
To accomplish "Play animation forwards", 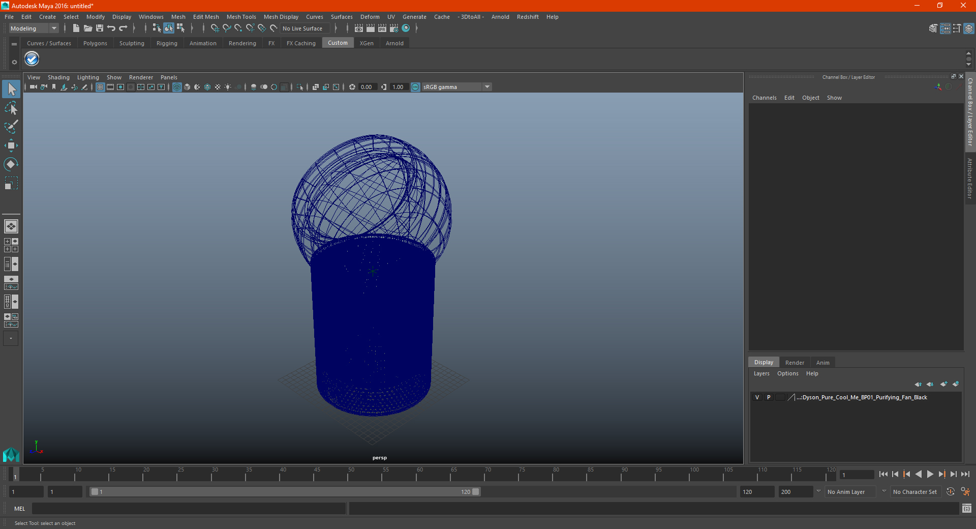I will click(x=930, y=474).
